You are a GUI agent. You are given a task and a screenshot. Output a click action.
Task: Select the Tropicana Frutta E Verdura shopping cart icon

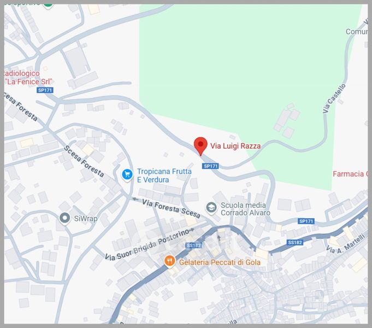(127, 175)
